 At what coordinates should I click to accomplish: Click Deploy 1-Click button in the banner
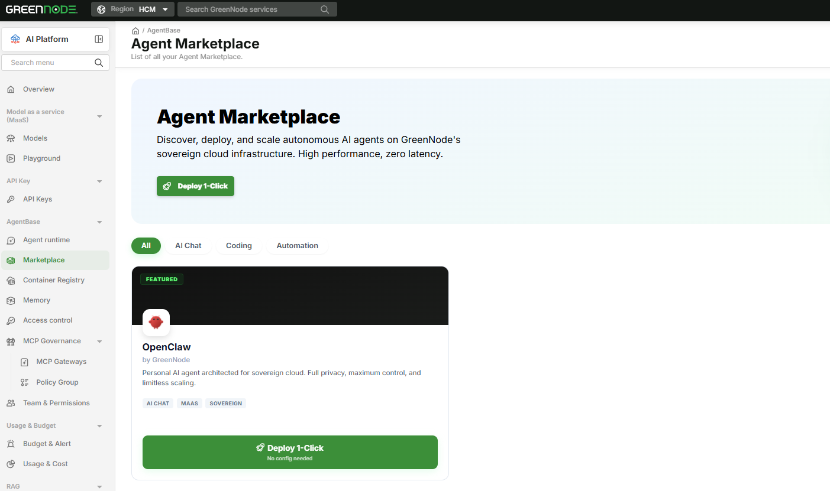click(x=195, y=186)
